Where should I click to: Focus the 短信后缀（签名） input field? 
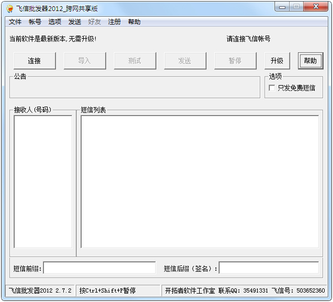pos(269,268)
